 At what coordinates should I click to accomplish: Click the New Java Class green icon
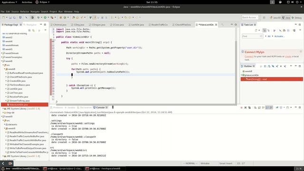click(x=65, y=18)
